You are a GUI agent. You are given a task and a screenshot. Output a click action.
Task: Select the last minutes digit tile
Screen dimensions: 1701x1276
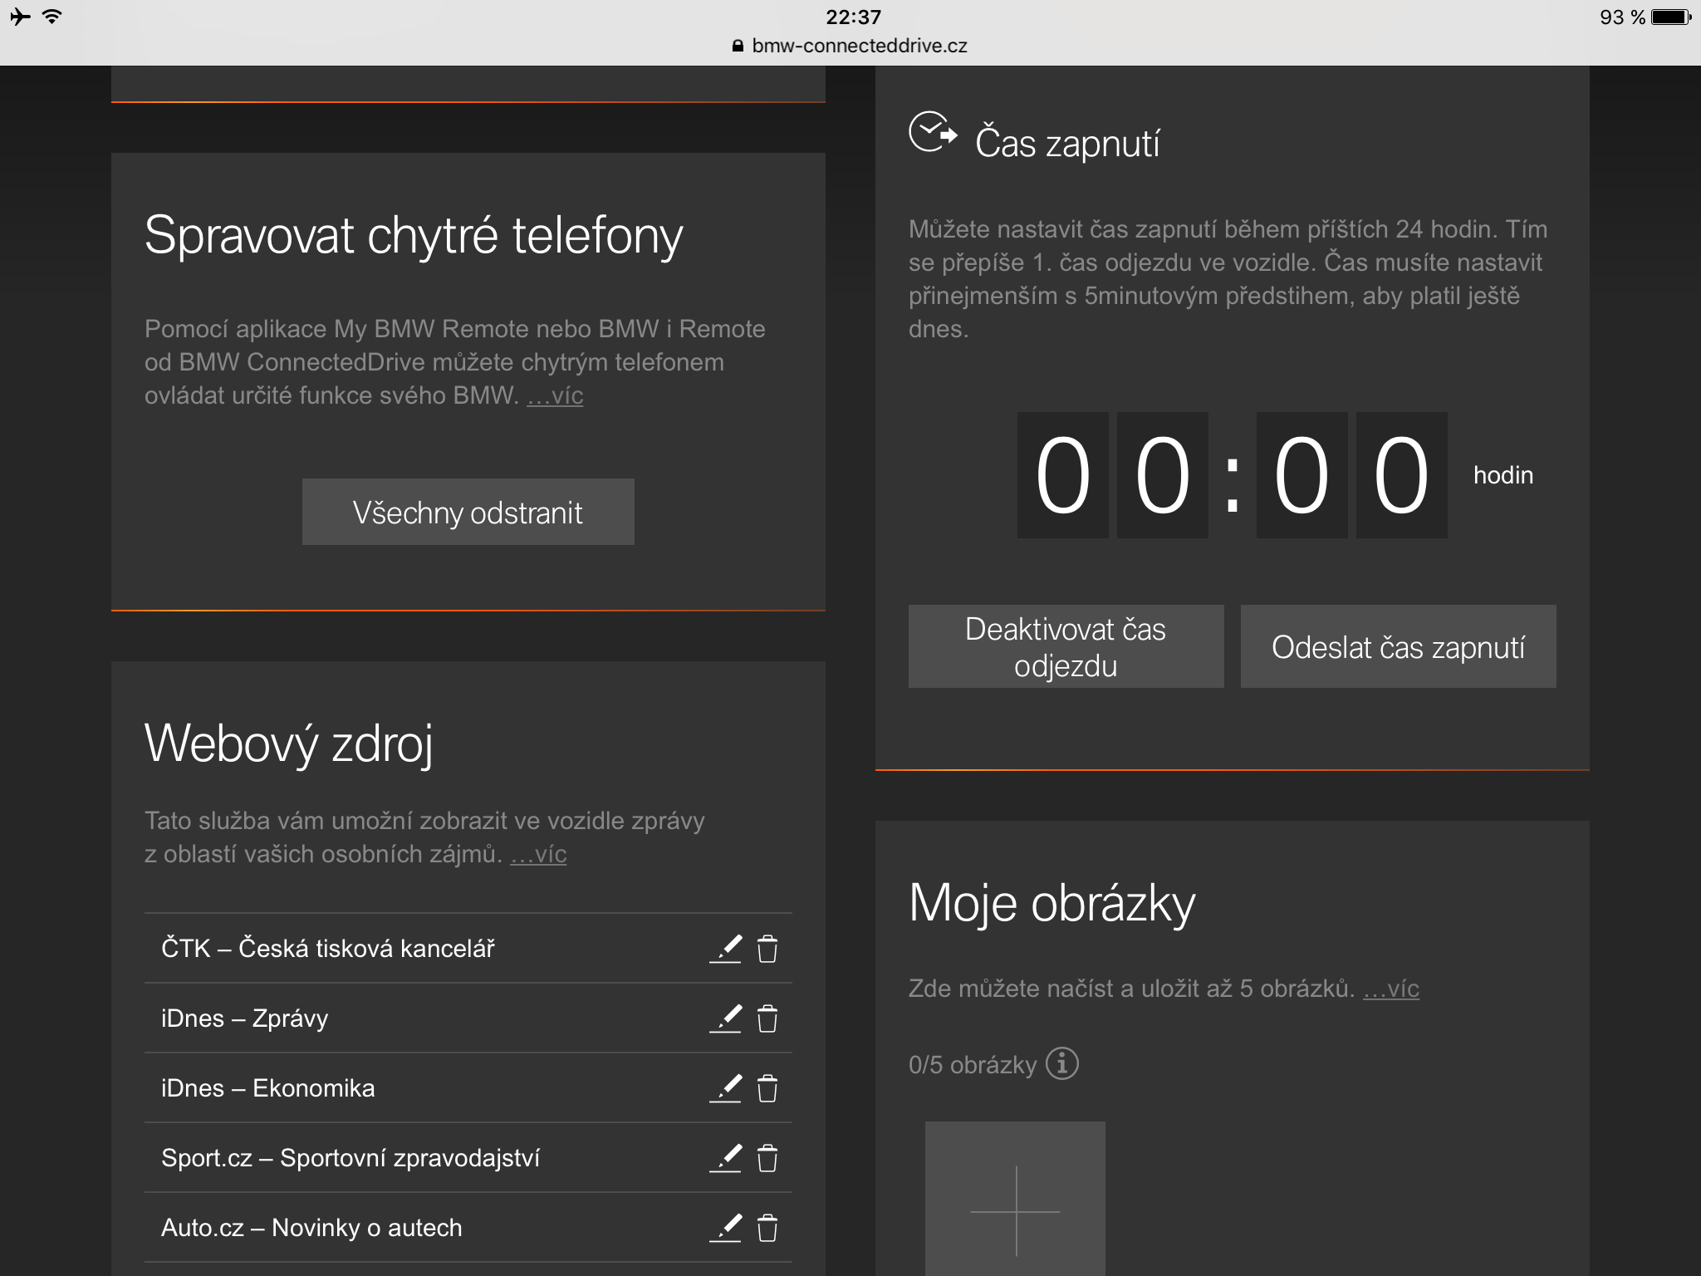1401,475
